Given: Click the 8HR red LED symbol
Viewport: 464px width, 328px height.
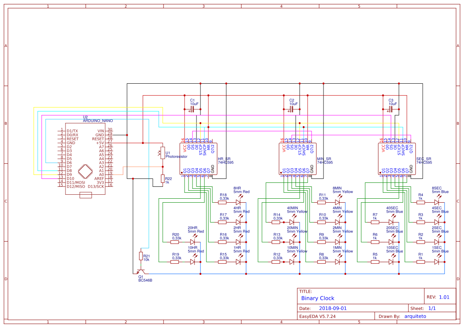Looking at the screenshot, I should 239,202.
